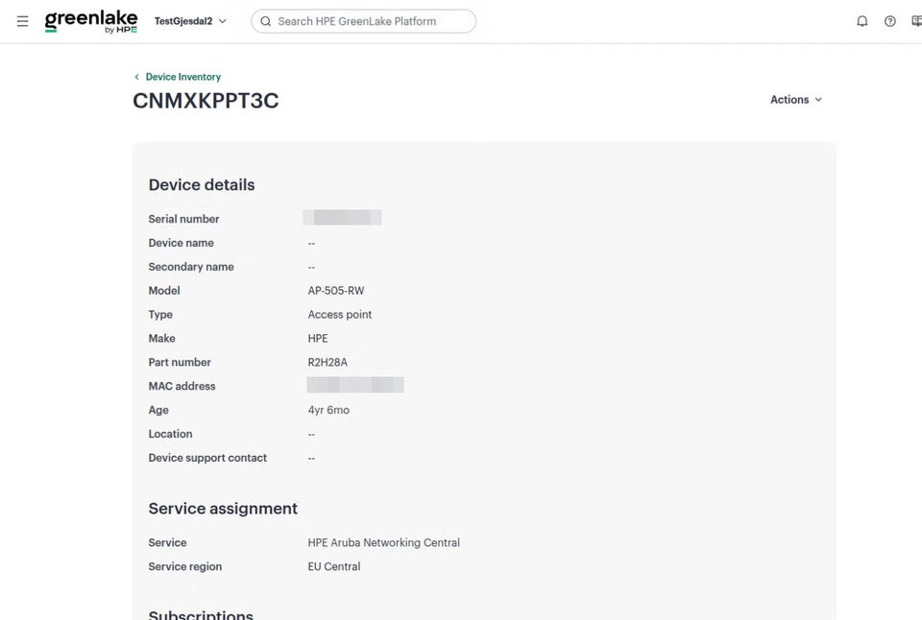Click the HPE GreenLake logo
This screenshot has width=922, height=620.
91,22
